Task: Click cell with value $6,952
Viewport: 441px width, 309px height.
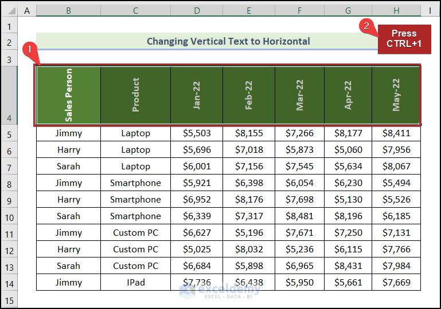Action: point(197,199)
